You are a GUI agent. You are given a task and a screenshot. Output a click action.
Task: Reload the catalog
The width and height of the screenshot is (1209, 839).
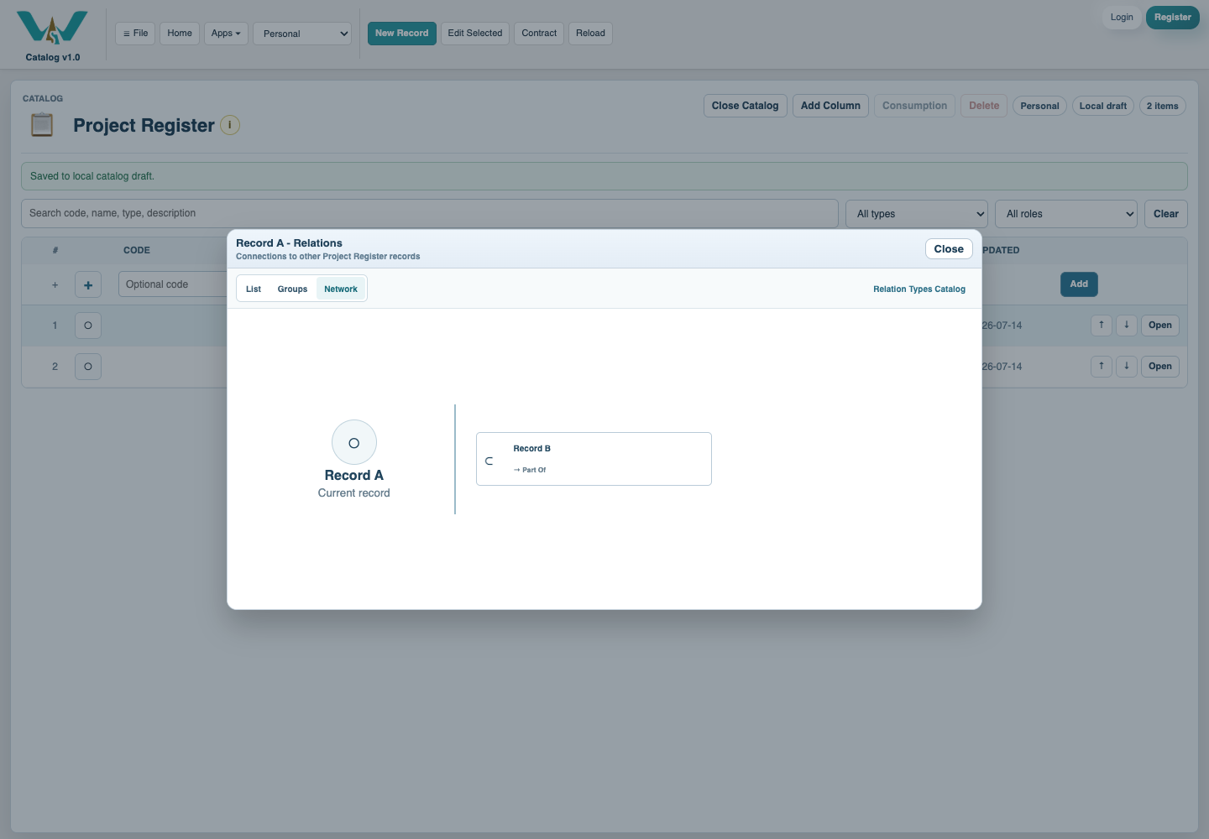pyautogui.click(x=590, y=34)
